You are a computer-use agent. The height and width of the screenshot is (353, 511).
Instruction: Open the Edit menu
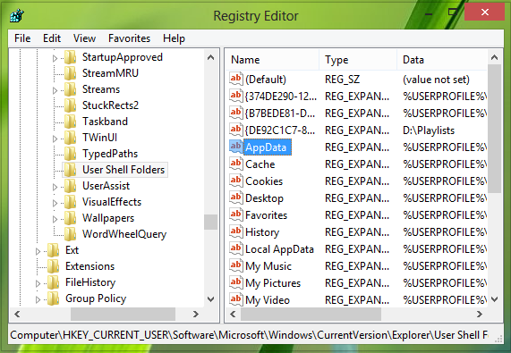(52, 38)
